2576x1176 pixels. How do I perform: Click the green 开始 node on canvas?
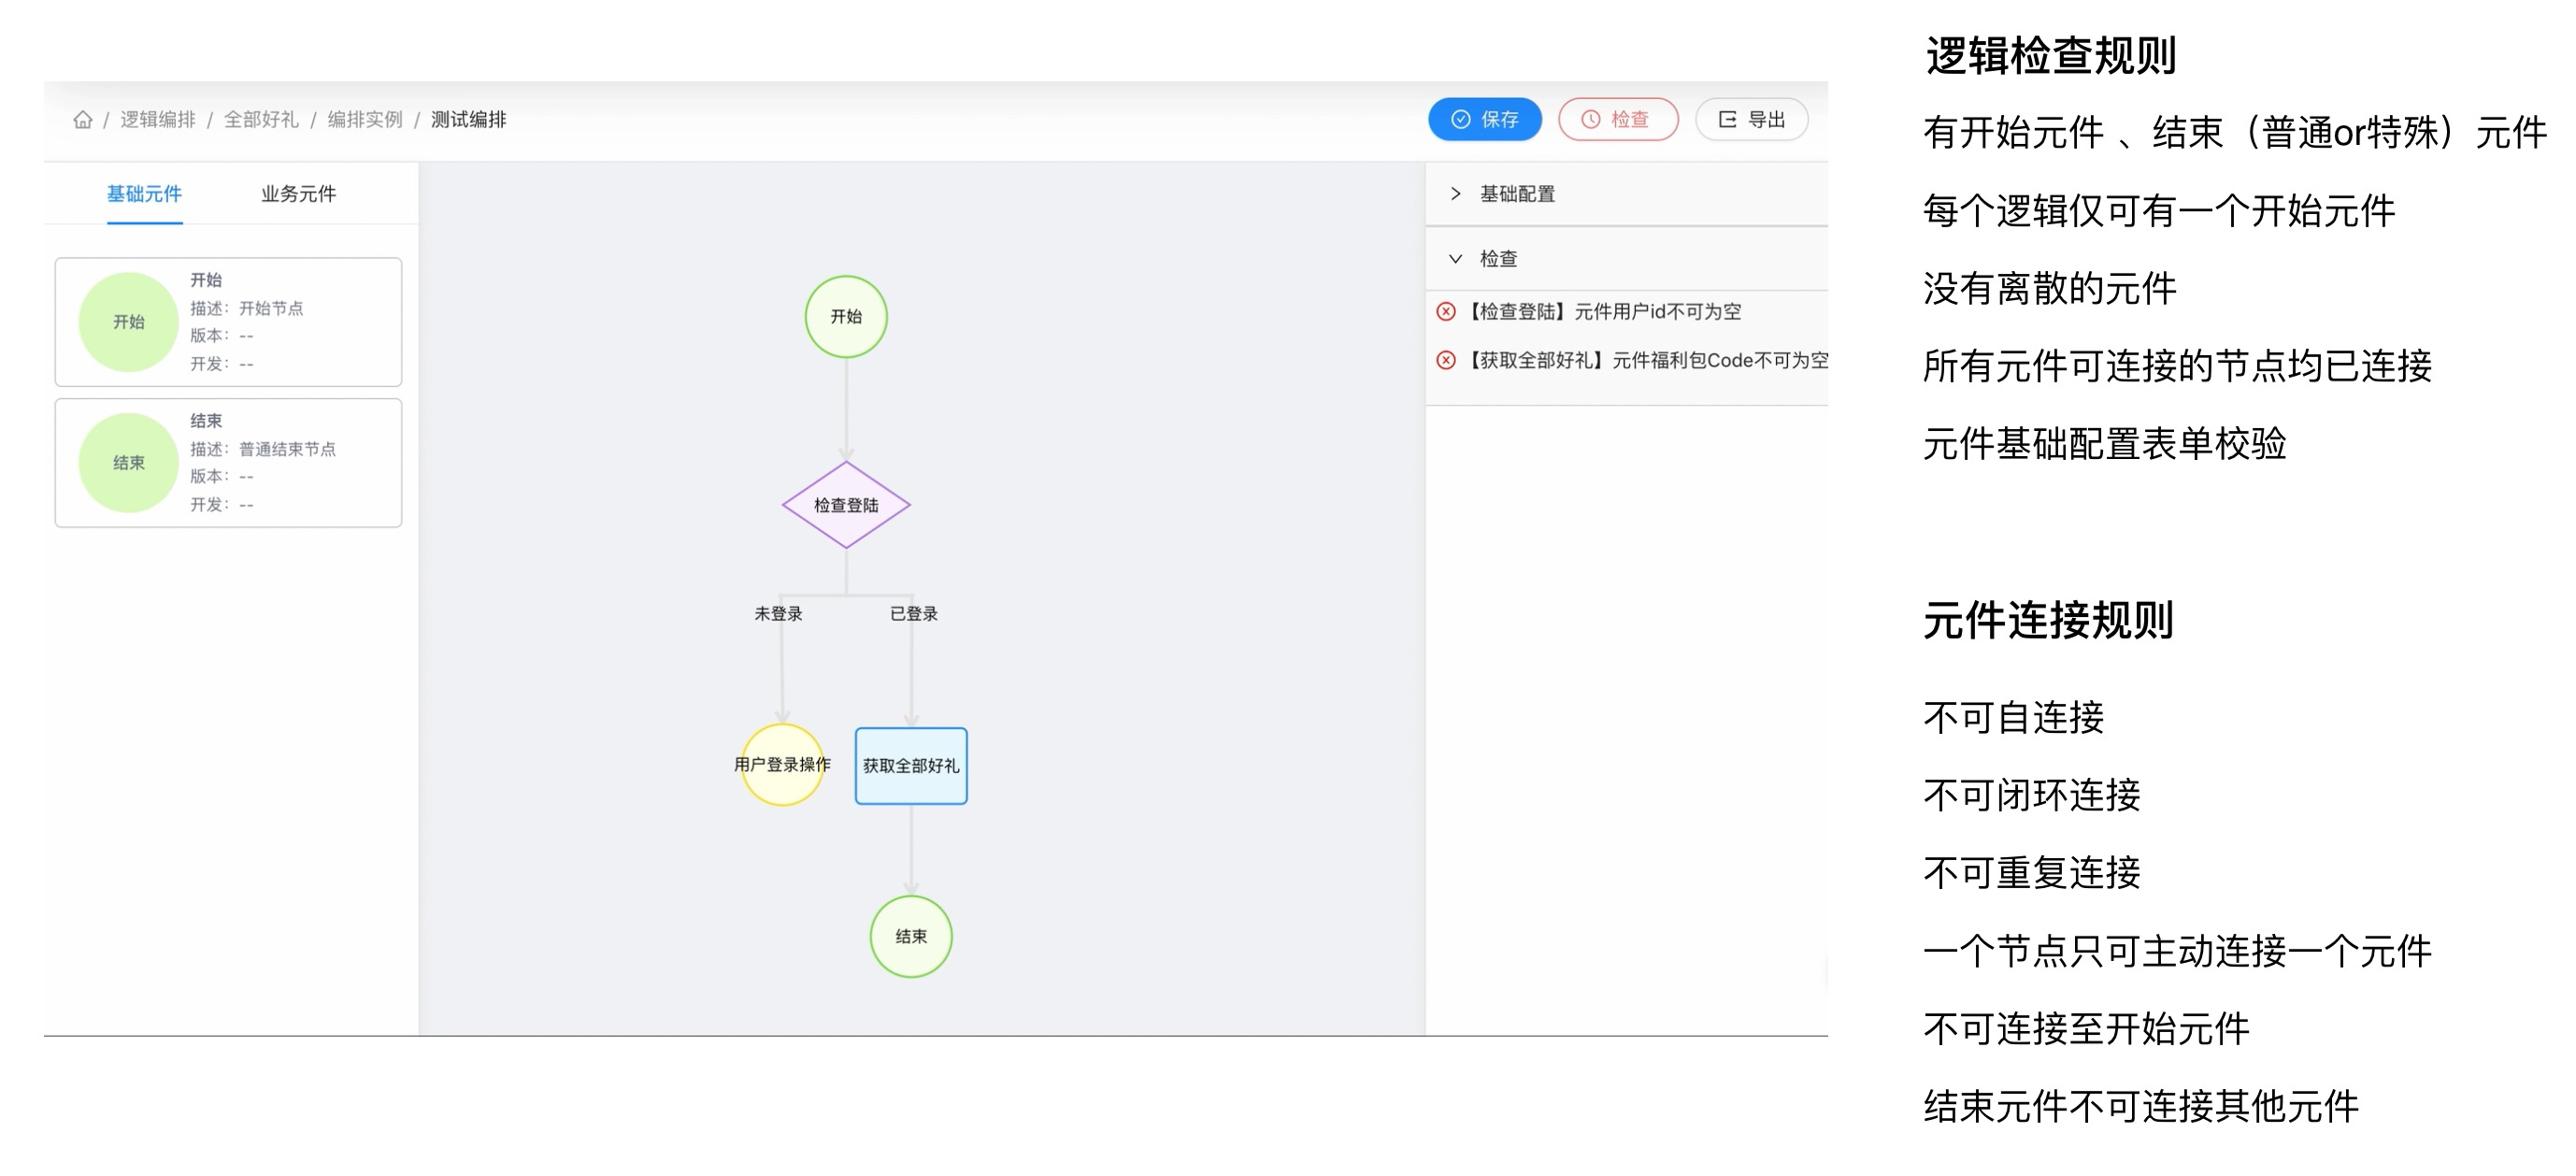[846, 317]
